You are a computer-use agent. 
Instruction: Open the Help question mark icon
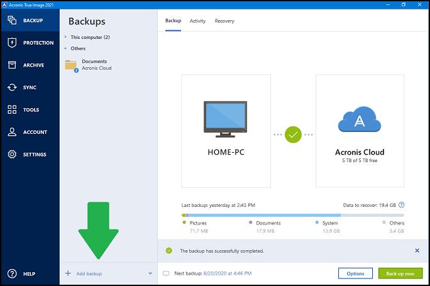point(12,273)
